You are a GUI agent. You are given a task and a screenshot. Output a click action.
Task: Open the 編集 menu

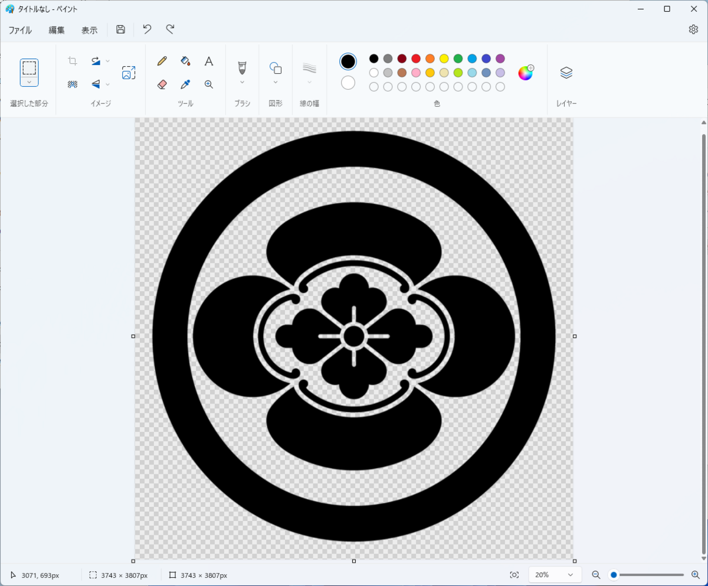pos(57,30)
